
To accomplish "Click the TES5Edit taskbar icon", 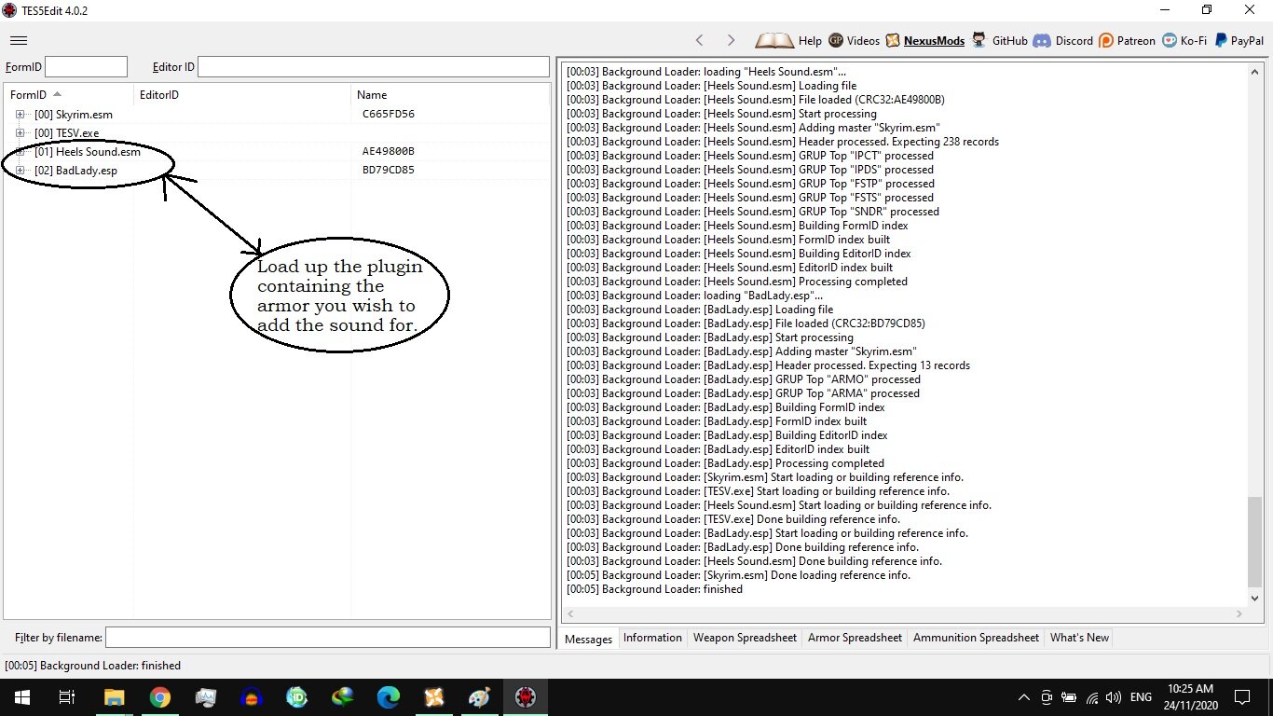I will pyautogui.click(x=526, y=696).
